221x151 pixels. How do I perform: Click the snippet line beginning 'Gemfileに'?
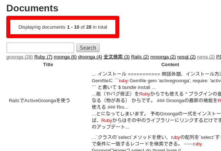[156, 81]
